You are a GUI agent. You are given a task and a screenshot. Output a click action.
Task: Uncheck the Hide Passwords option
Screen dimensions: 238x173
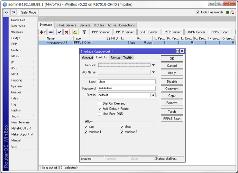pos(198,12)
